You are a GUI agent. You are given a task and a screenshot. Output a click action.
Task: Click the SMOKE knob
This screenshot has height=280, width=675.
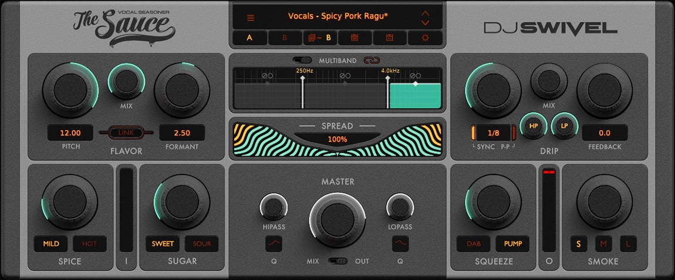click(x=605, y=202)
